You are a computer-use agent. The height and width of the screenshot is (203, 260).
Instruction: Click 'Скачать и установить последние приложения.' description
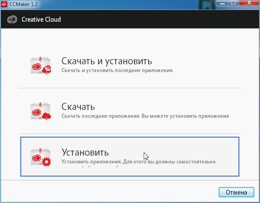[117, 70]
